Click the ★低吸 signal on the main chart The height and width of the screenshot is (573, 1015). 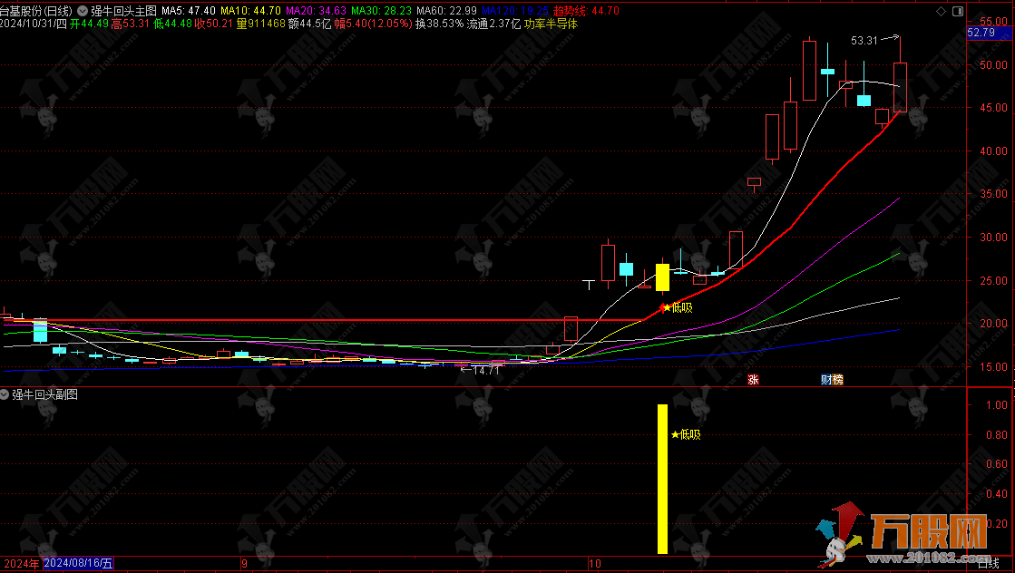pos(678,308)
